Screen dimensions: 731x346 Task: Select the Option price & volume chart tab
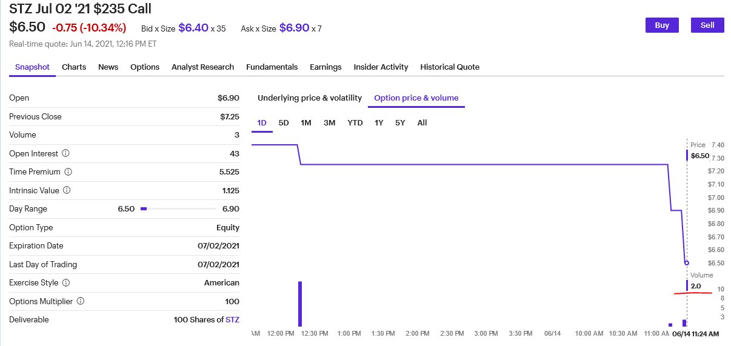[416, 98]
